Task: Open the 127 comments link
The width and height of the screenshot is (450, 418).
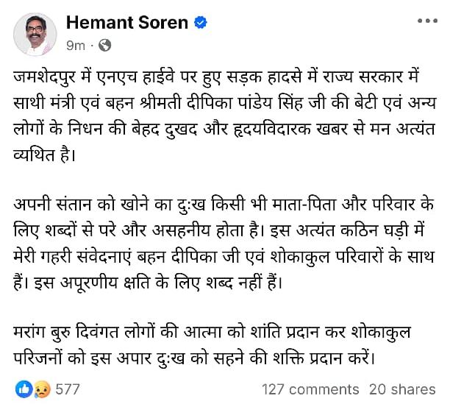Action: click(310, 389)
